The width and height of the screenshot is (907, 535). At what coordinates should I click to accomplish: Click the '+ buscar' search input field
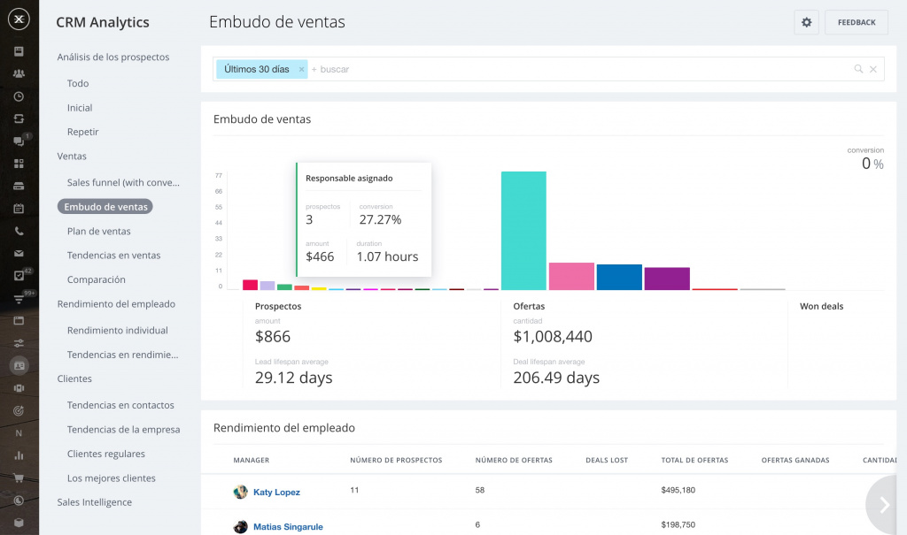pyautogui.click(x=576, y=69)
